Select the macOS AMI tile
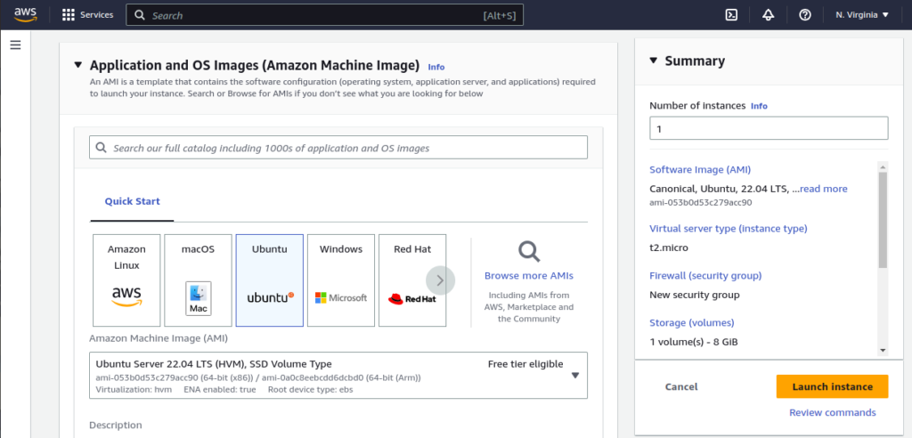Screen dimensions: 912x438 tap(198, 280)
